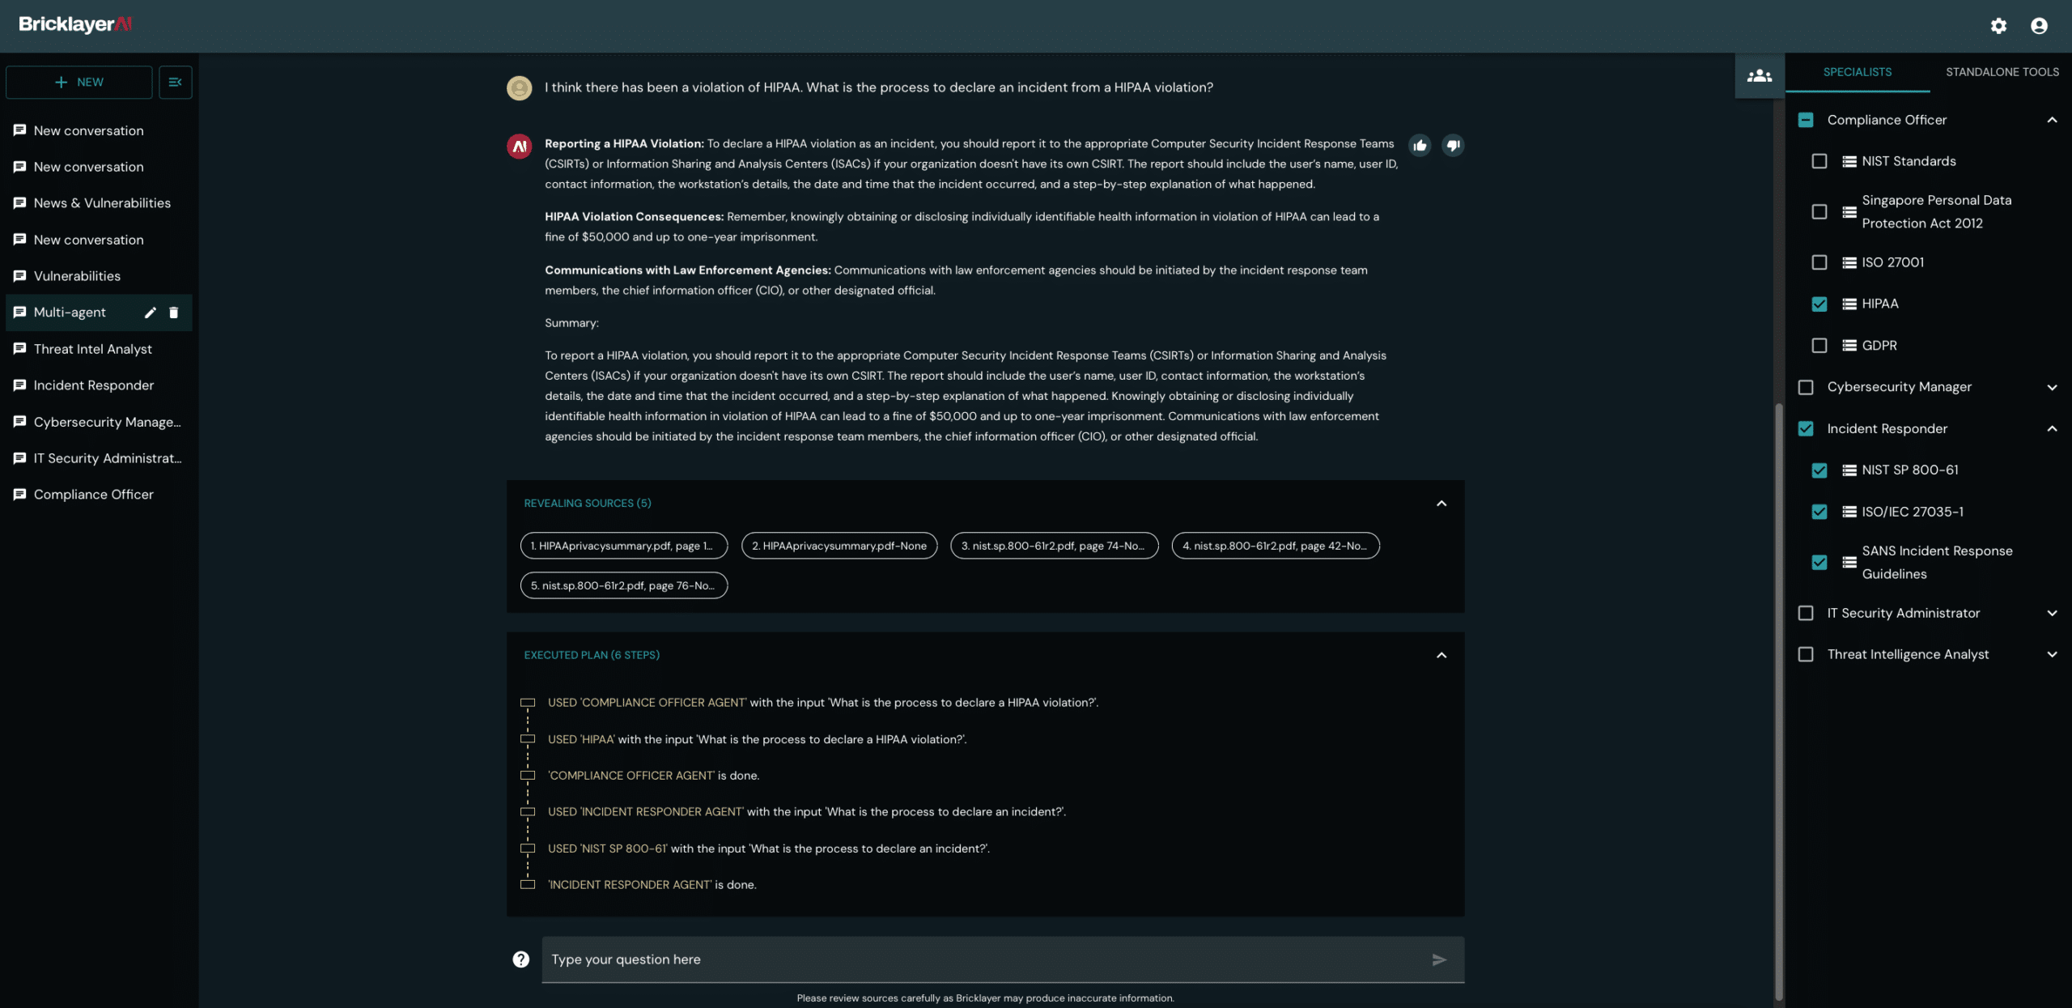The image size is (2072, 1008).
Task: Open the settings gear
Action: (1999, 26)
